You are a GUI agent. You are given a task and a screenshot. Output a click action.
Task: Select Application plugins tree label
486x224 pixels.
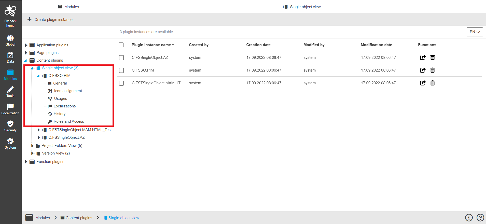52,45
